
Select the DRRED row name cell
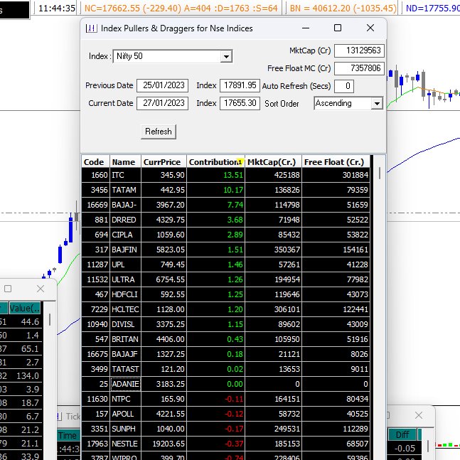point(126,220)
